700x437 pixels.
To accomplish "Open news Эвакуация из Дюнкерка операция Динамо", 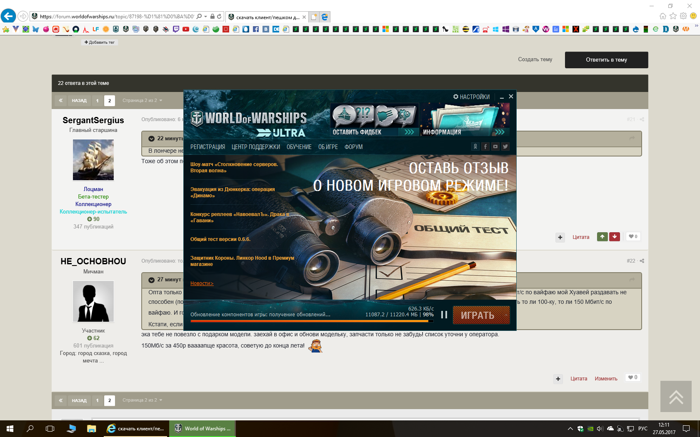I will [232, 192].
